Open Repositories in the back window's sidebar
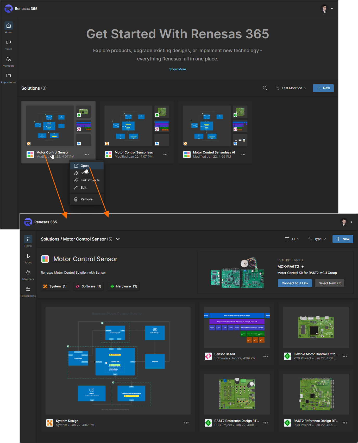Viewport: 358px width, 443px height. pos(9,78)
